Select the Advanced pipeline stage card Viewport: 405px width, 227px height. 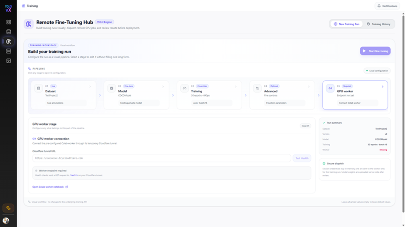[282, 95]
